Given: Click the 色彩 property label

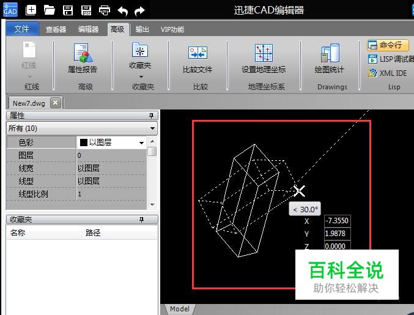Looking at the screenshot, I should 26,143.
